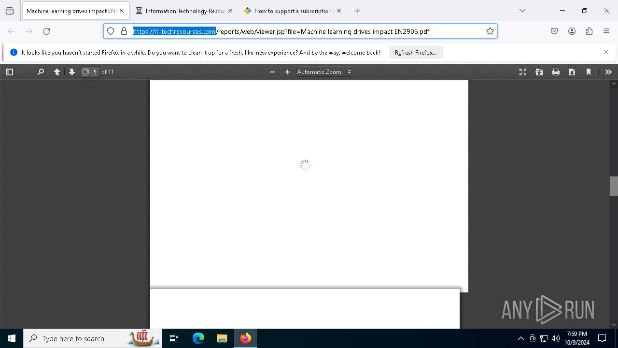Download the PDF document
The height and width of the screenshot is (348, 618).
pyautogui.click(x=572, y=72)
